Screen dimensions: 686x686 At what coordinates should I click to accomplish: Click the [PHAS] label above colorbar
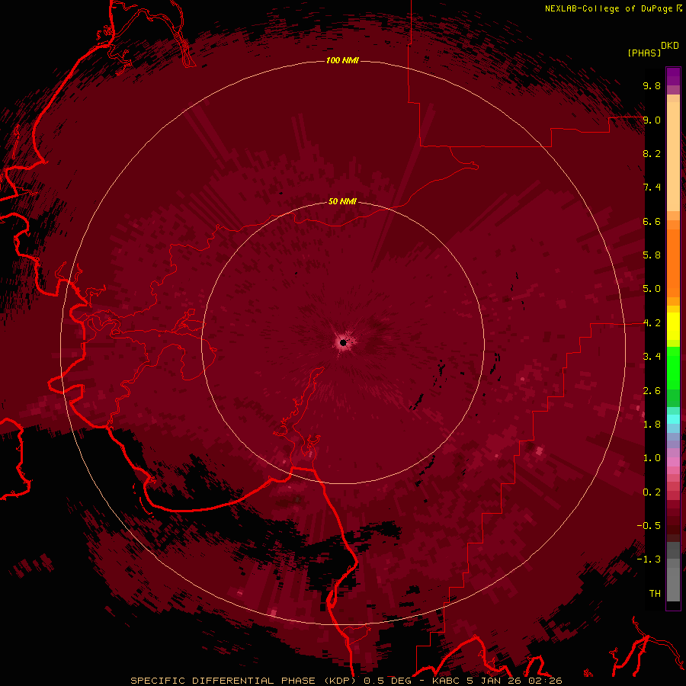(x=644, y=53)
